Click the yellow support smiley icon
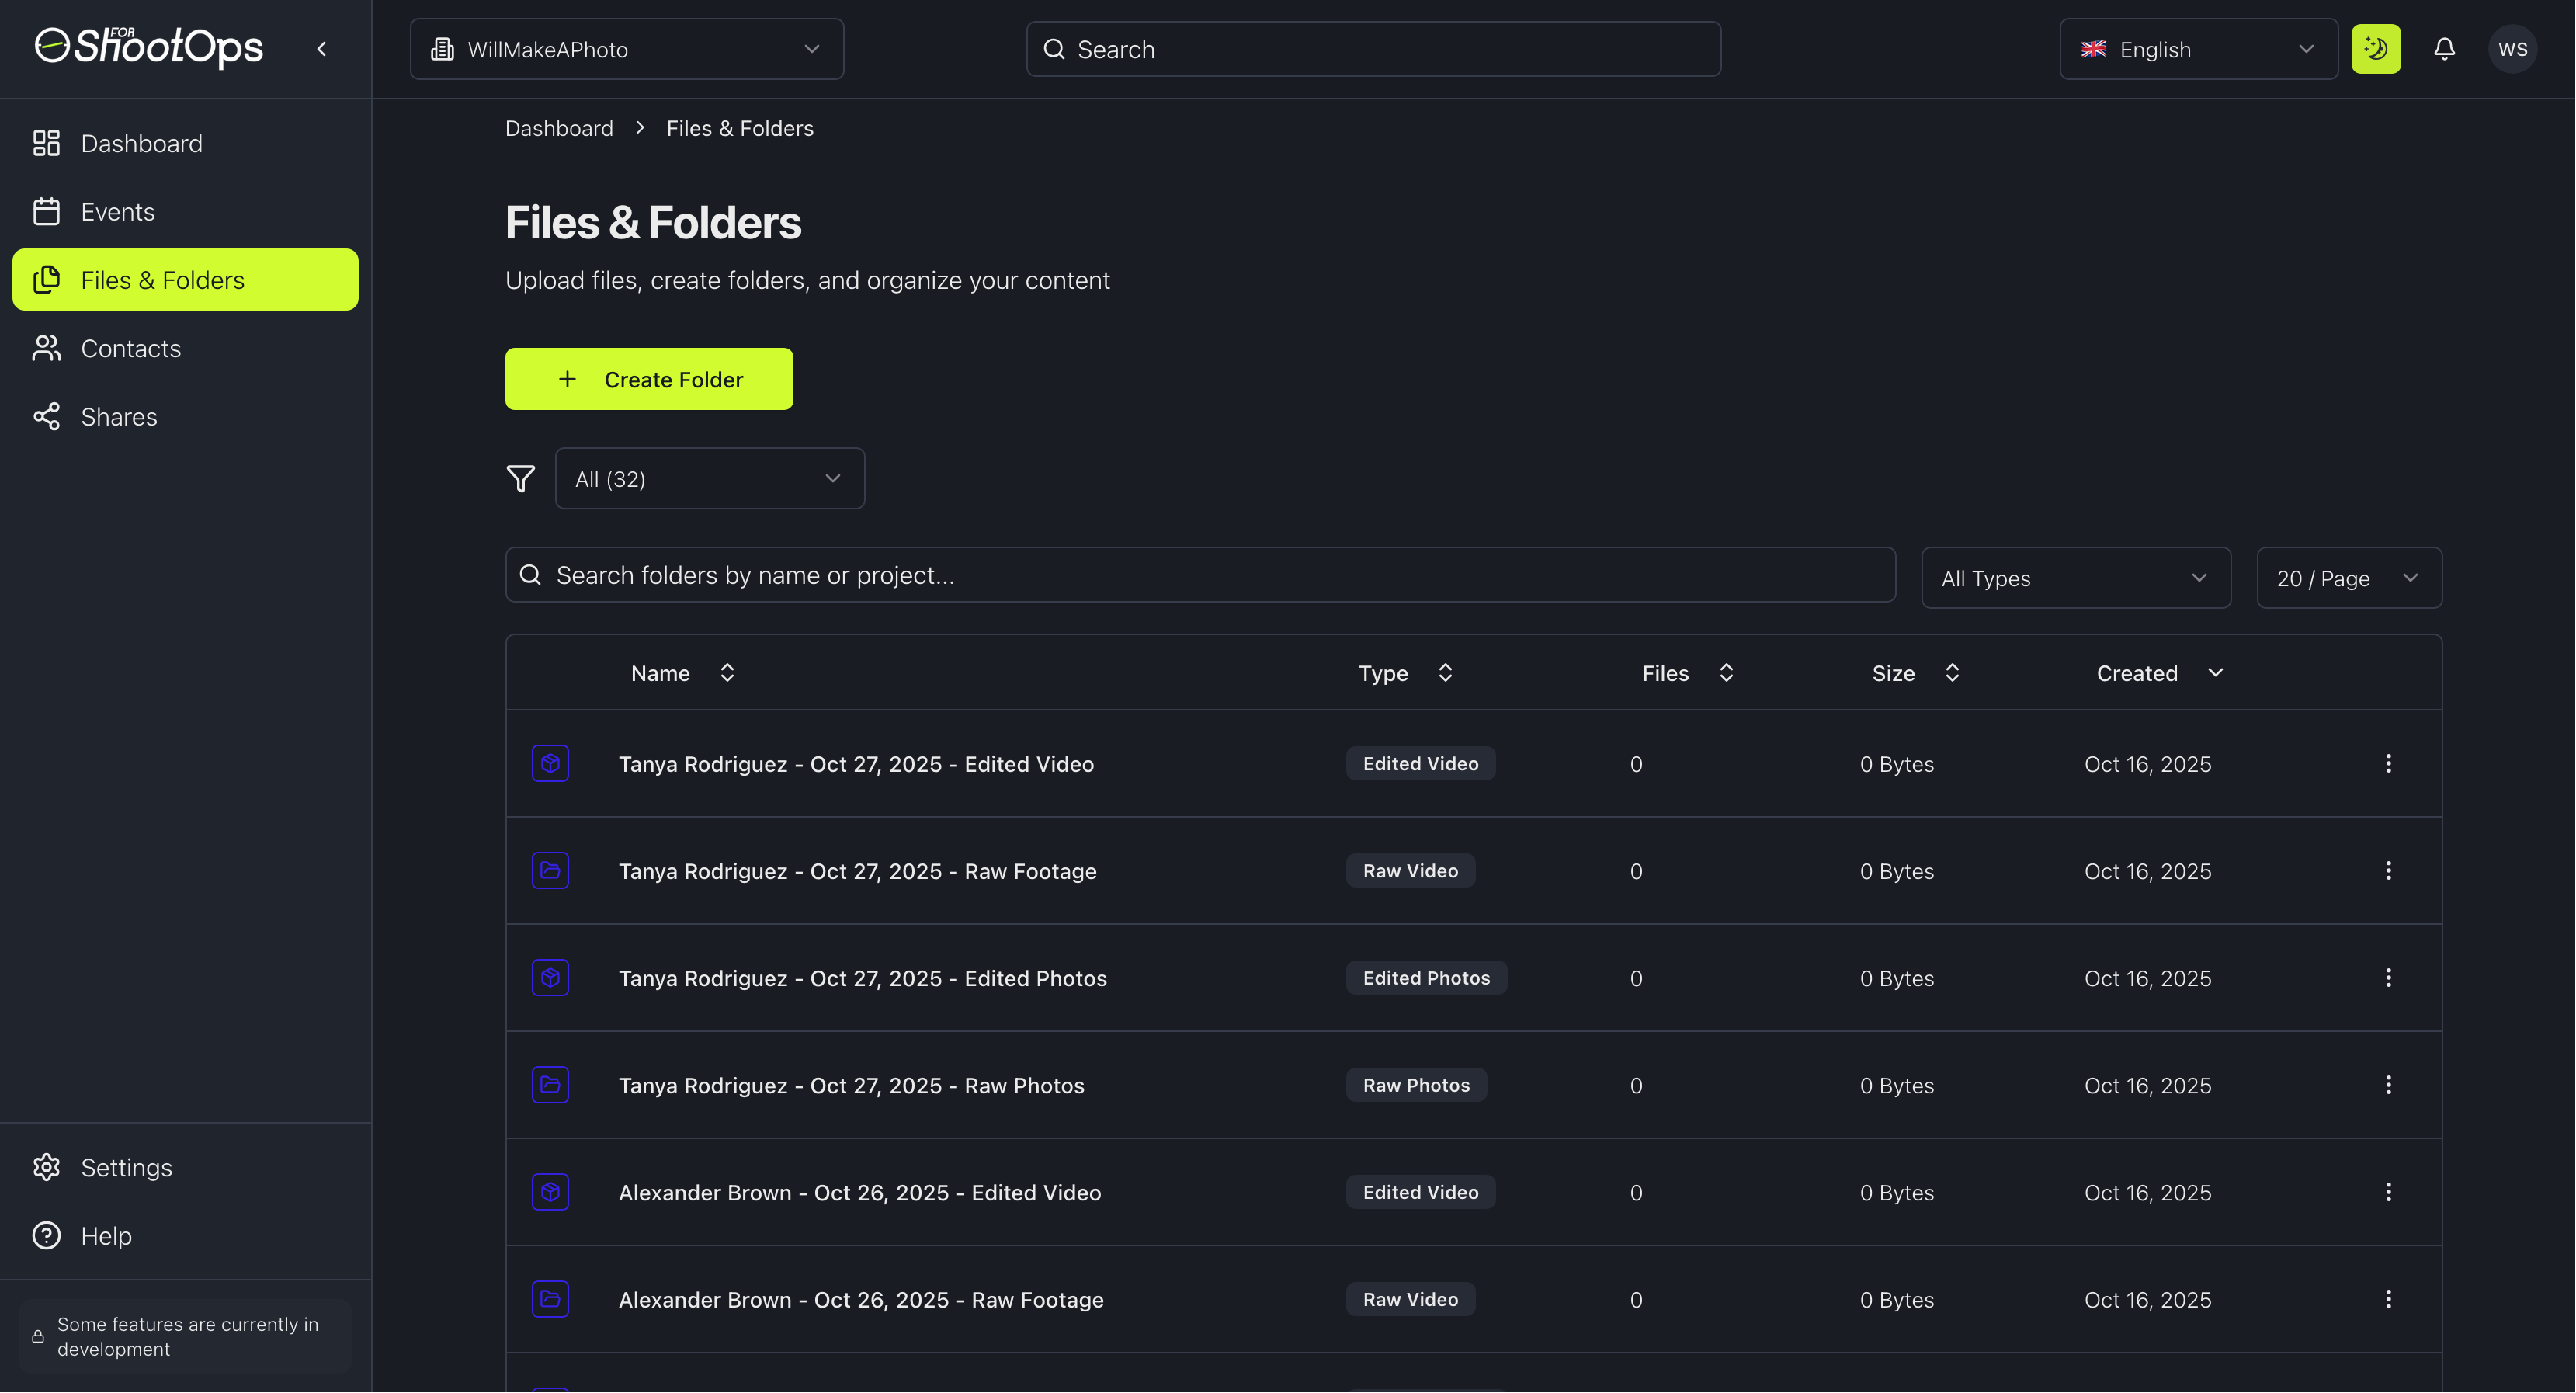This screenshot has width=2576, height=1393. (2377, 48)
